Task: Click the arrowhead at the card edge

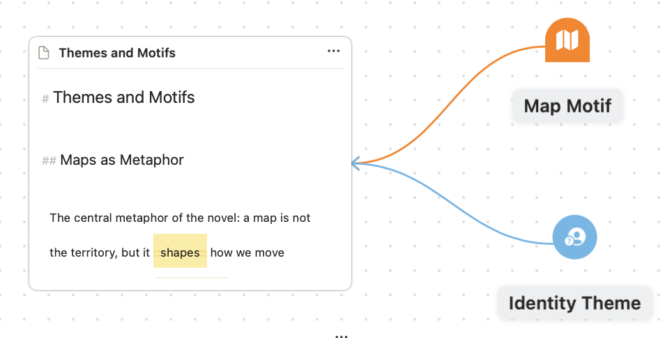Action: point(356,163)
